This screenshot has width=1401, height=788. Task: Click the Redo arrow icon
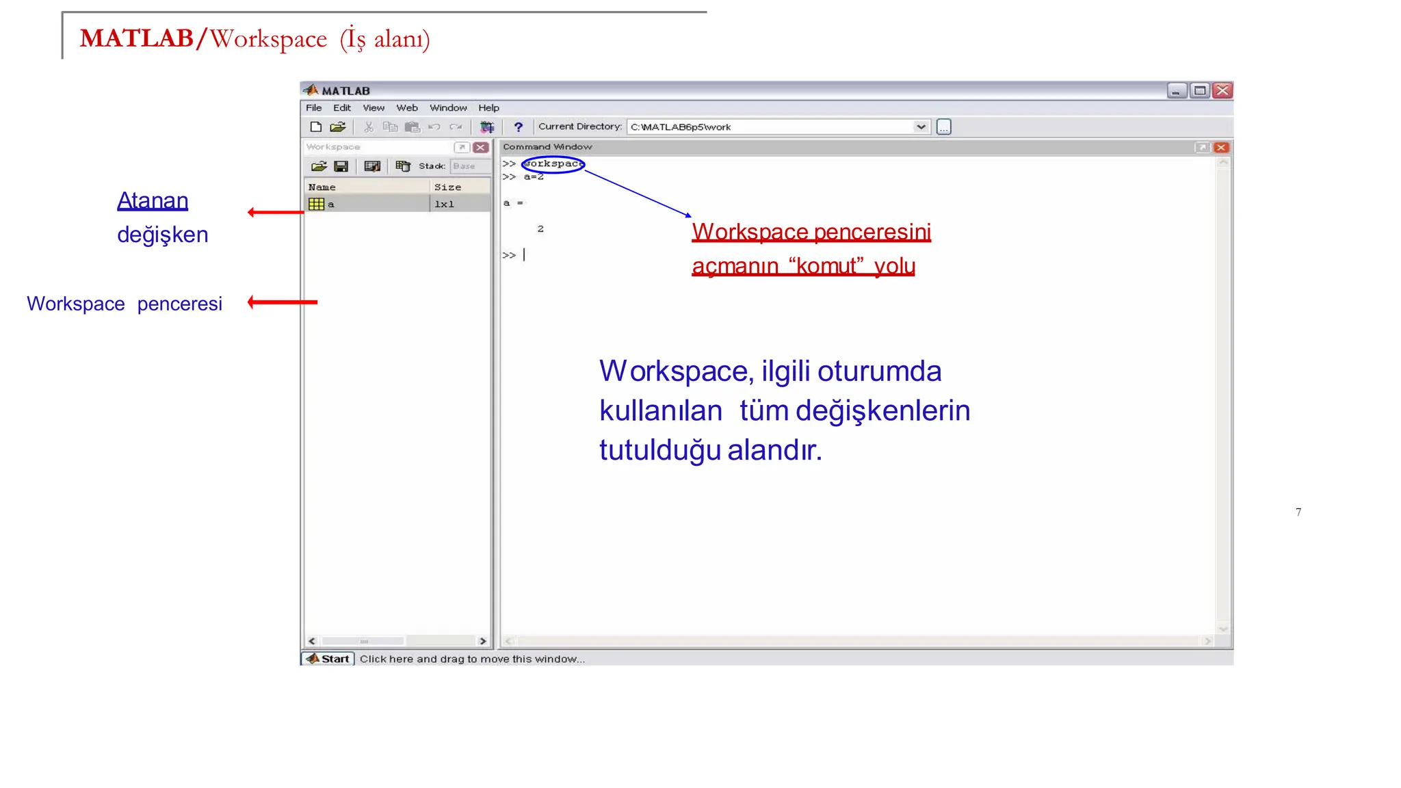click(x=456, y=127)
